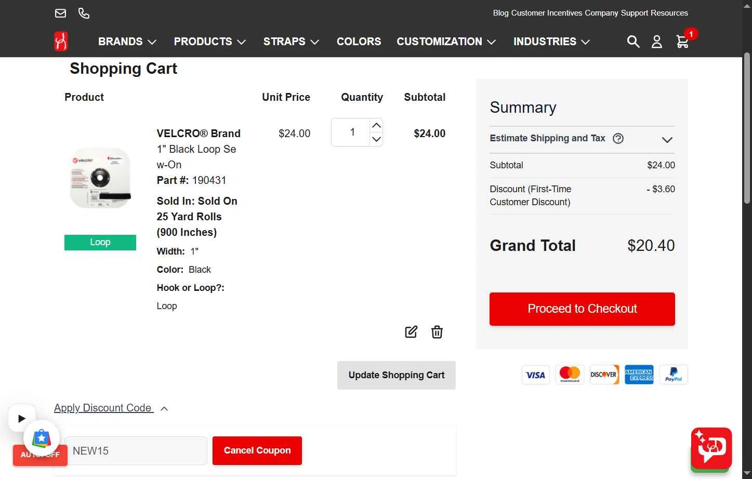The image size is (752, 479).
Task: Open the Customization dropdown menu
Action: 446,42
